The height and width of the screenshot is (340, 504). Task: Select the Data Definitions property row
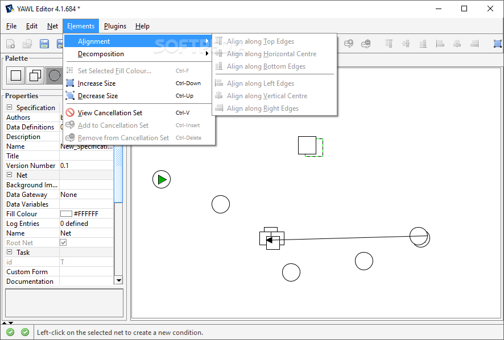pyautogui.click(x=60, y=127)
